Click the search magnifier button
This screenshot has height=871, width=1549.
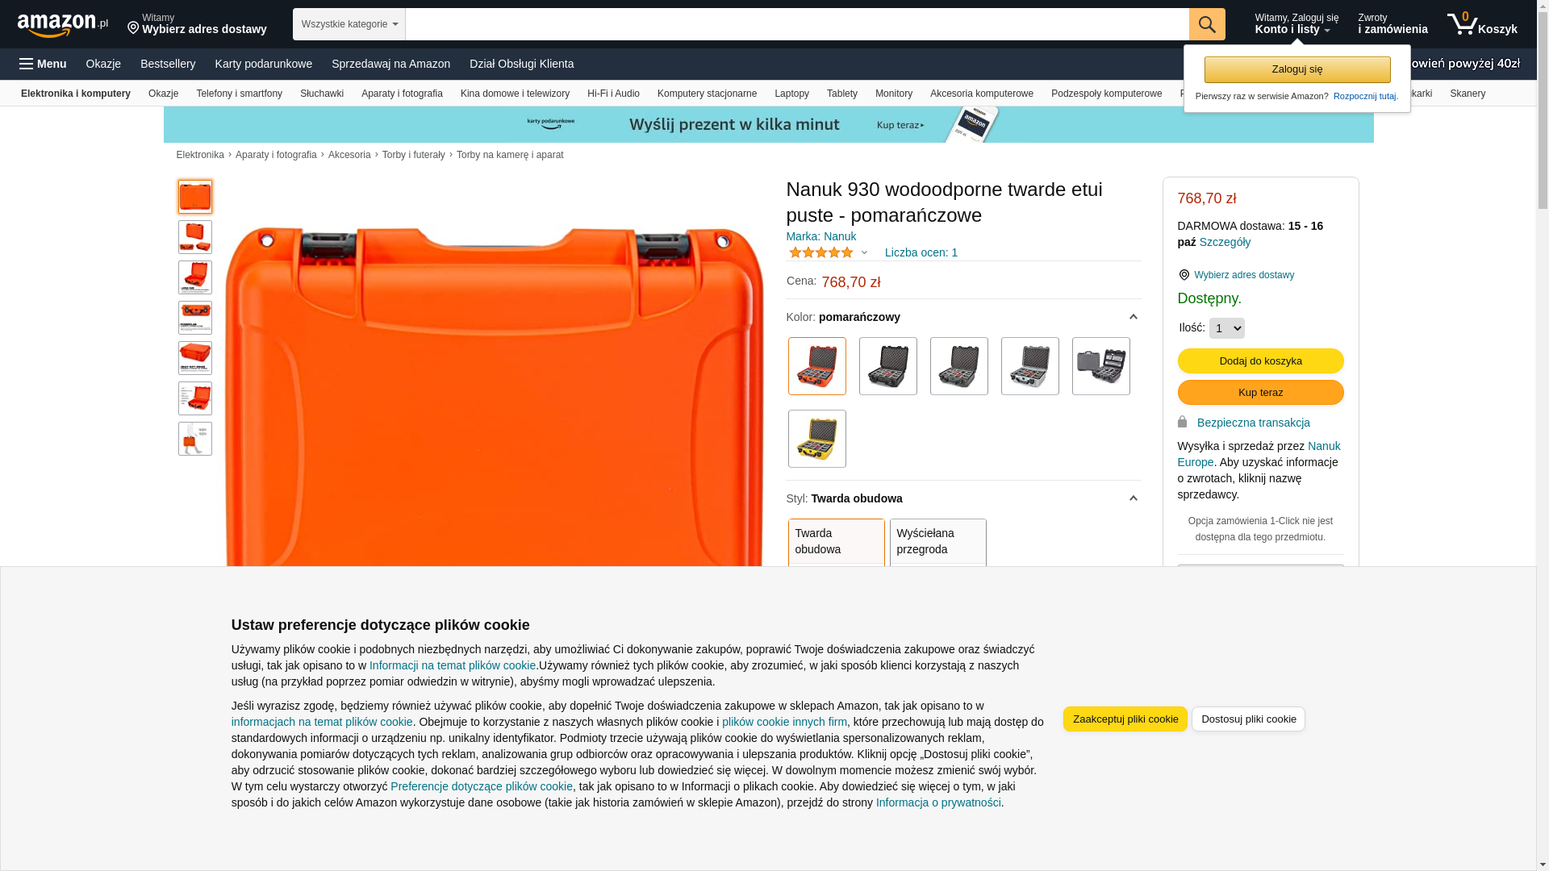1207,24
